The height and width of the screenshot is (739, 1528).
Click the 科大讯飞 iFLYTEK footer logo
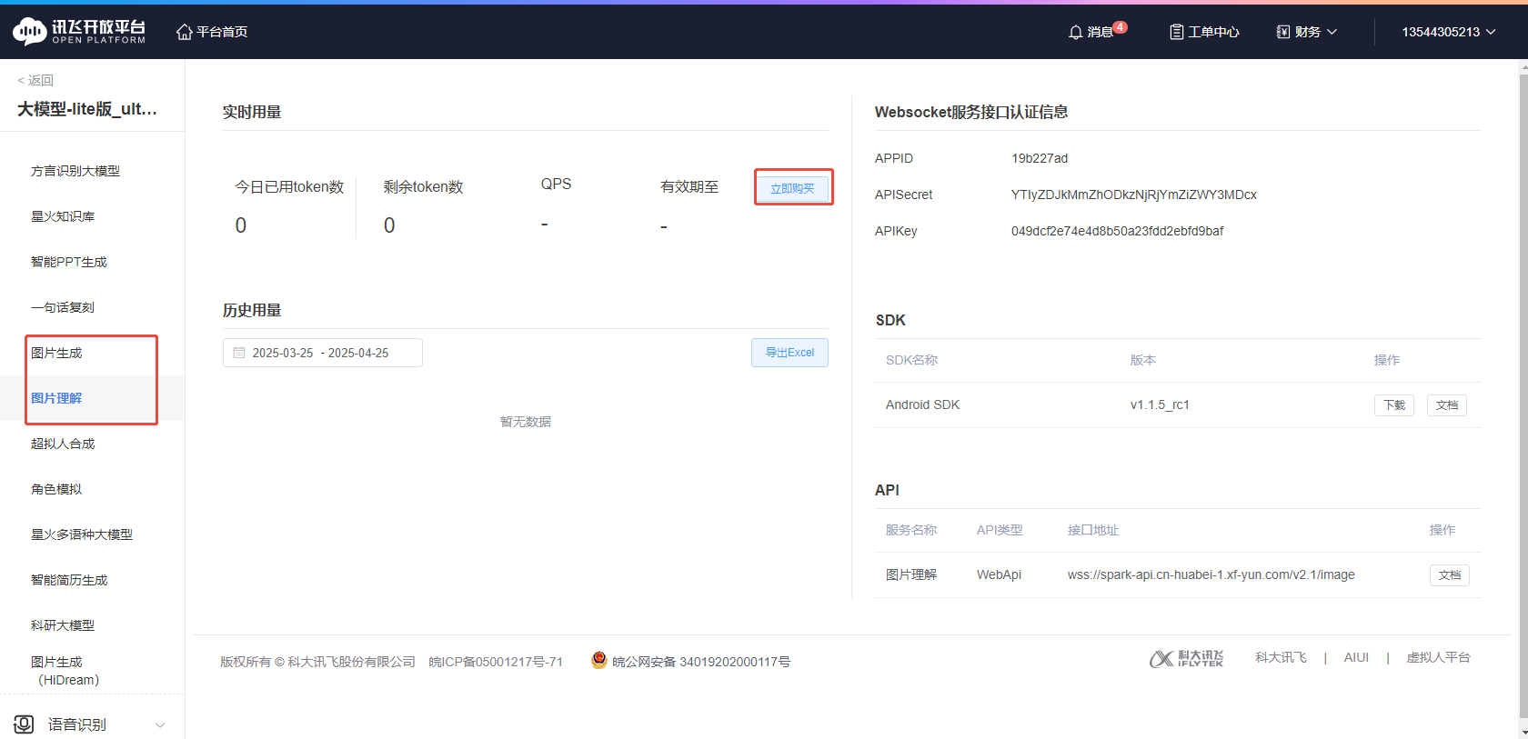1186,658
